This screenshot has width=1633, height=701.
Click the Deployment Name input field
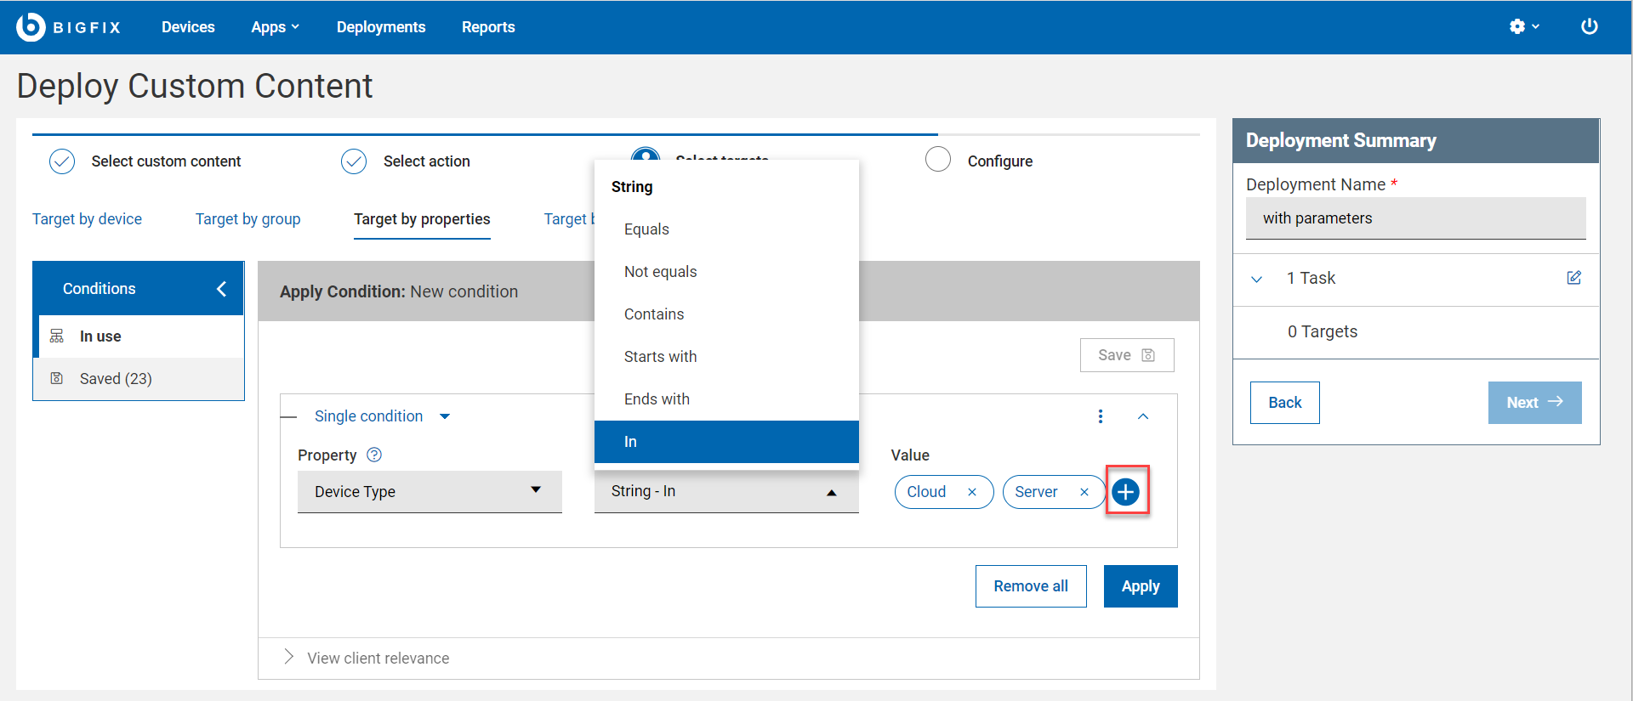[x=1415, y=218]
